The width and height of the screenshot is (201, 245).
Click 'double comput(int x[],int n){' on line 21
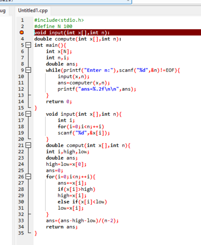click(88, 145)
